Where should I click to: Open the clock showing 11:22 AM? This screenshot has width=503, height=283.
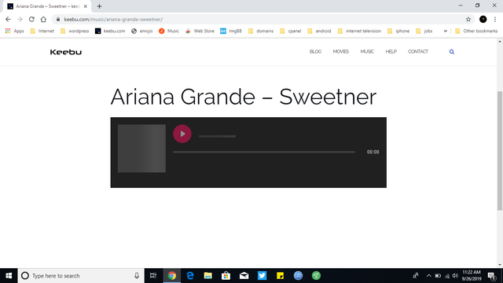tap(472, 276)
